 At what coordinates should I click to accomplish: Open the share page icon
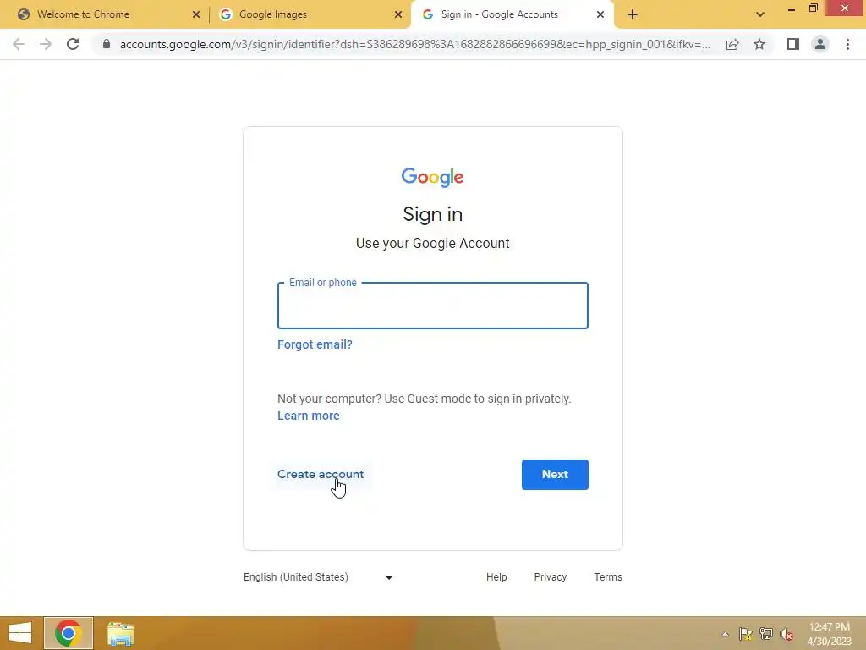point(732,44)
